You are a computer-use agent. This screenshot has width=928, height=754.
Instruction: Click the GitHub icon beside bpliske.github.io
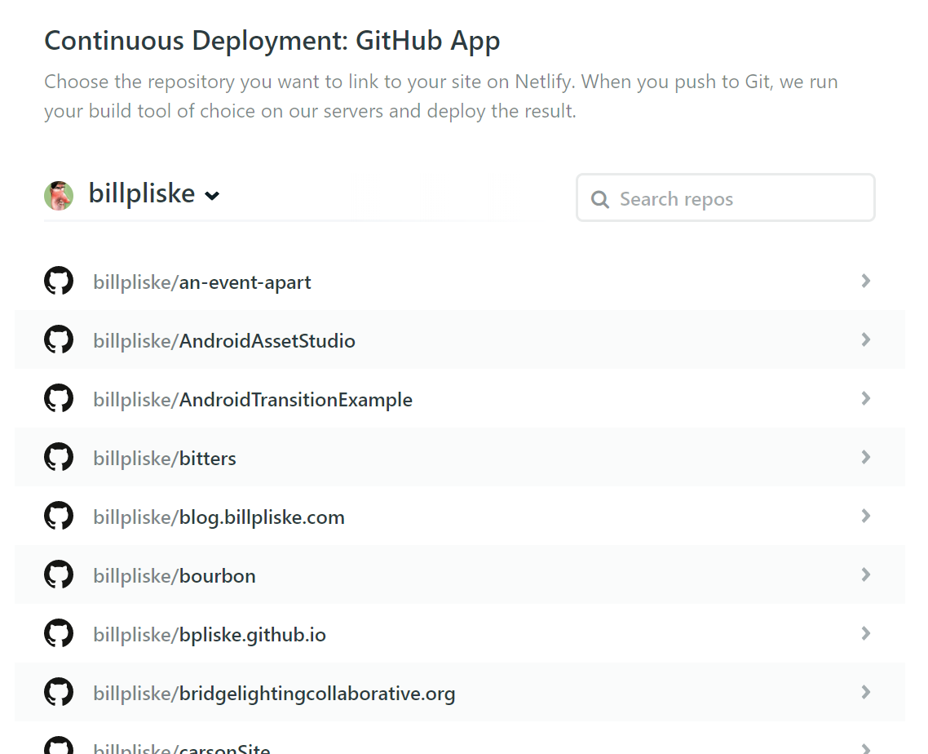(59, 633)
